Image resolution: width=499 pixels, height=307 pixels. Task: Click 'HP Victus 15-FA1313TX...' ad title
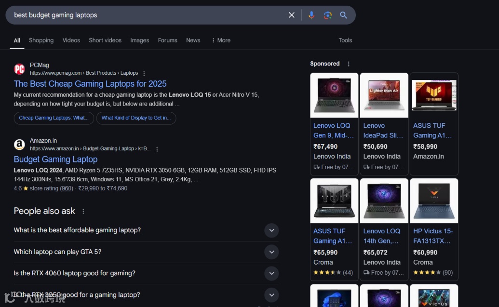coord(433,236)
